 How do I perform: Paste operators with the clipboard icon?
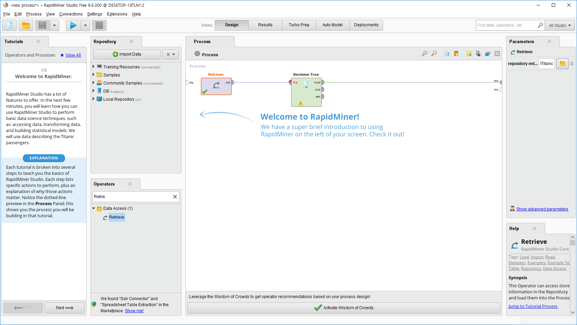[x=456, y=54]
